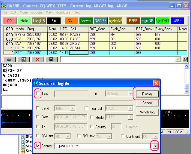Open the Mode menu

[x=23, y=12]
